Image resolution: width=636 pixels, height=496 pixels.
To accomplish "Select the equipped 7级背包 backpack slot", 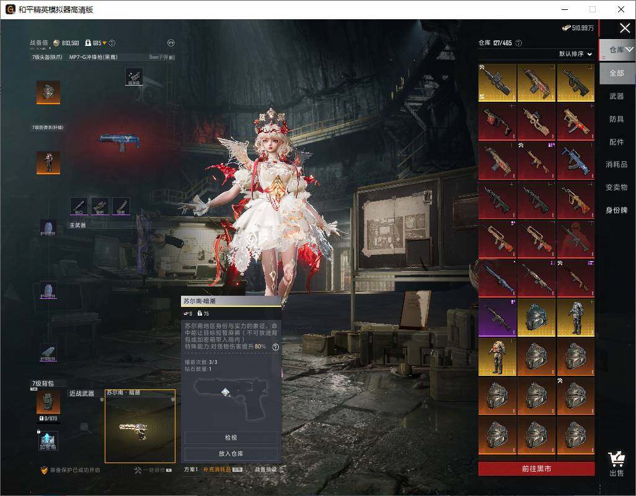I will [x=48, y=402].
